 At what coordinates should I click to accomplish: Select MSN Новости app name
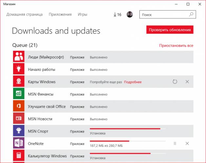click(40, 119)
